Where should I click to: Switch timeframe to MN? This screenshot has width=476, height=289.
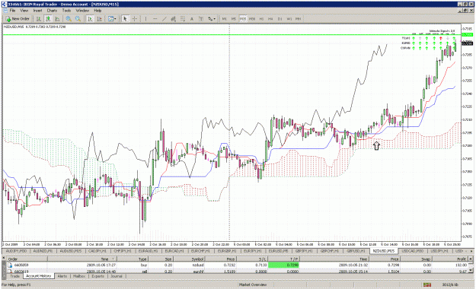coord(298,19)
